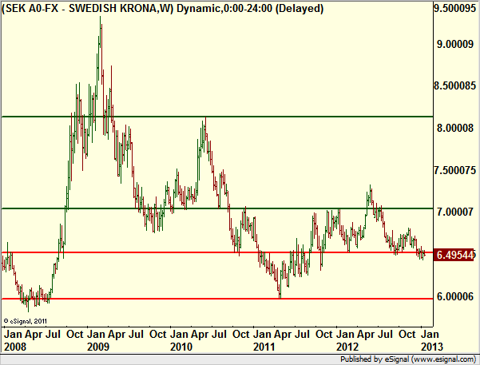Select the 6.00006 price axis label
This screenshot has width=480, height=365.
(x=455, y=296)
